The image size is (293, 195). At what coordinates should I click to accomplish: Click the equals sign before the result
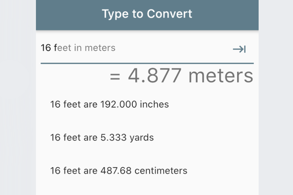(x=115, y=76)
